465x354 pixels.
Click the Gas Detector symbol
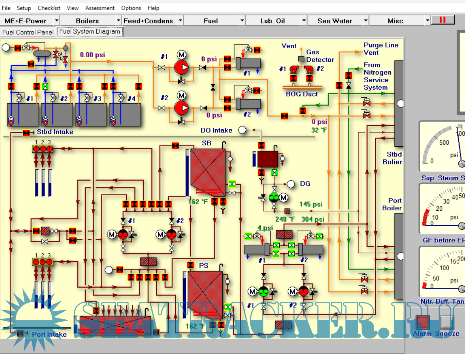coord(301,59)
